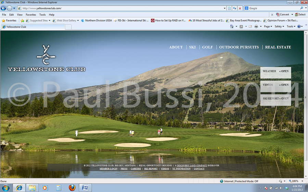Click the YC FOUNDATION footer link
This screenshot has height=192, width=308.
[181, 169]
